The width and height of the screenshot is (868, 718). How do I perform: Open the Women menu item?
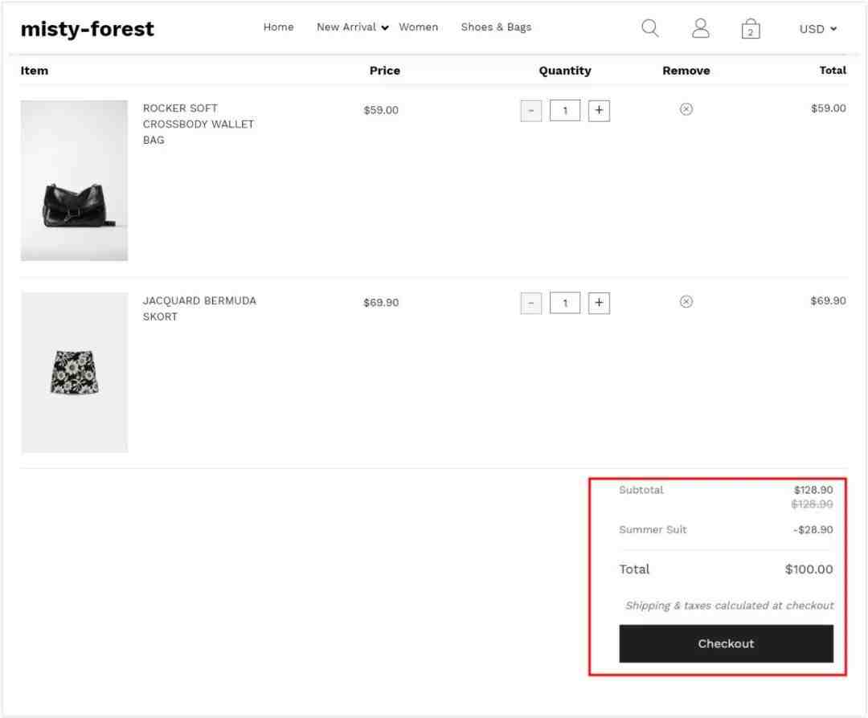pyautogui.click(x=419, y=27)
